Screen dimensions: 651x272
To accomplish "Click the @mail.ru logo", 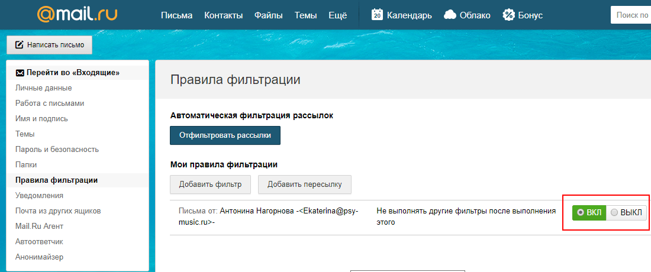I will pos(77,14).
